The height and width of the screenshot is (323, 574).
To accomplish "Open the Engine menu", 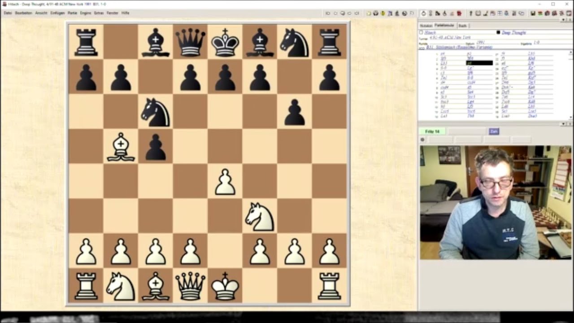I will 86,13.
